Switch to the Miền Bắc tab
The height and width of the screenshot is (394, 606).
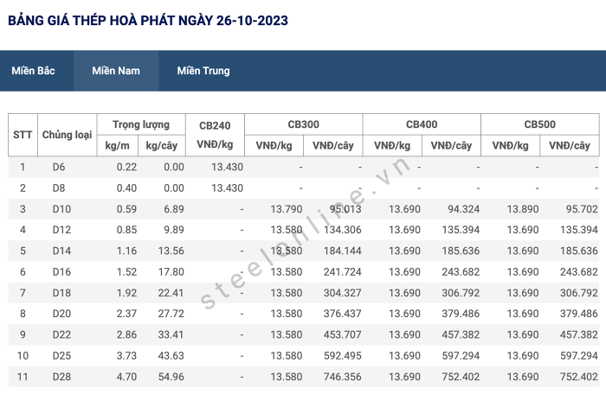pyautogui.click(x=33, y=71)
